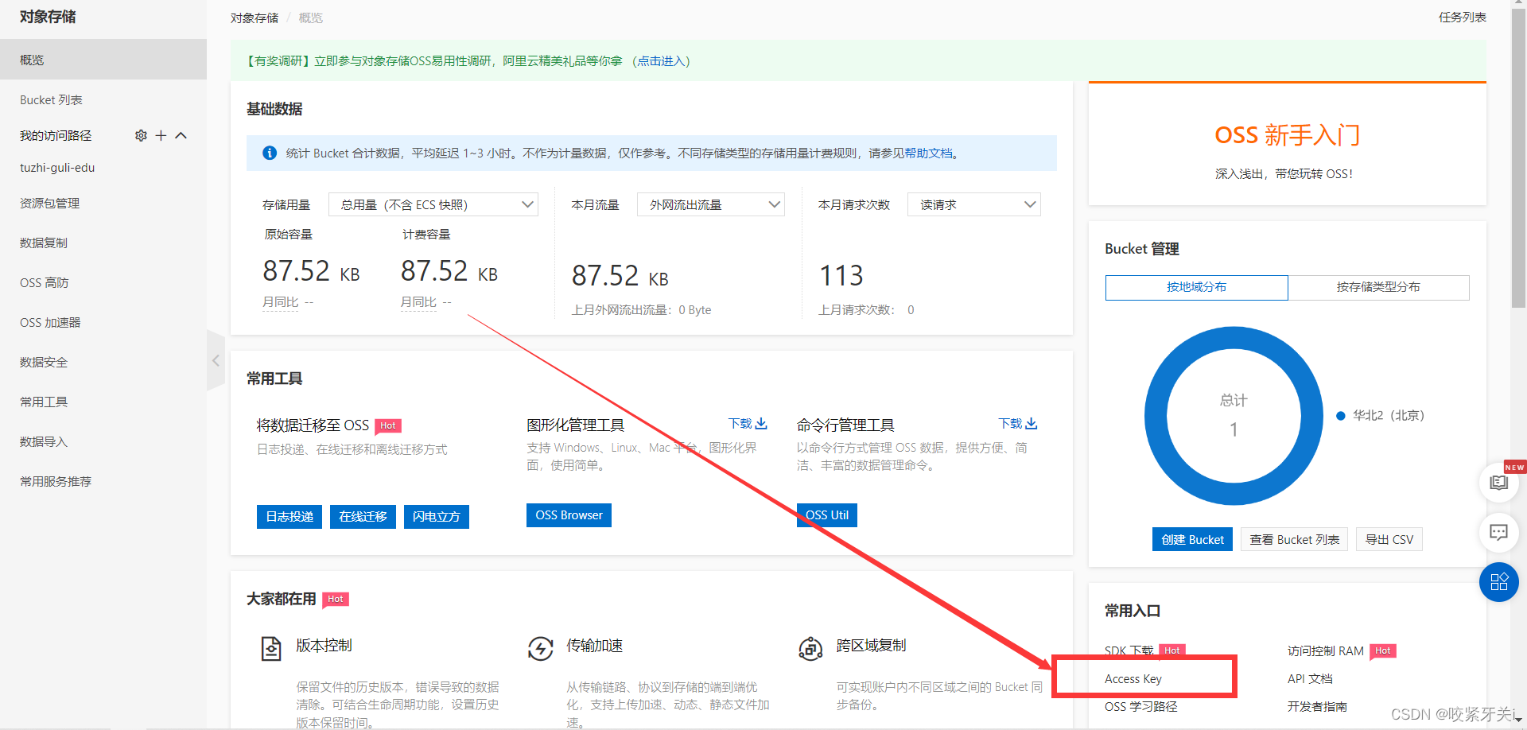Click the 版本控制 document icon
The height and width of the screenshot is (730, 1527).
pyautogui.click(x=271, y=649)
